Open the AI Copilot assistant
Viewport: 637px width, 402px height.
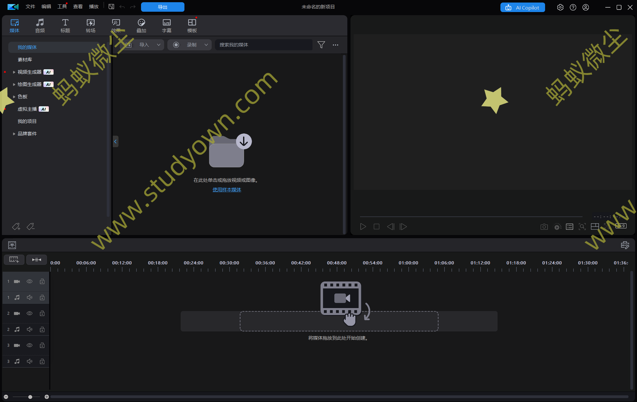click(522, 7)
